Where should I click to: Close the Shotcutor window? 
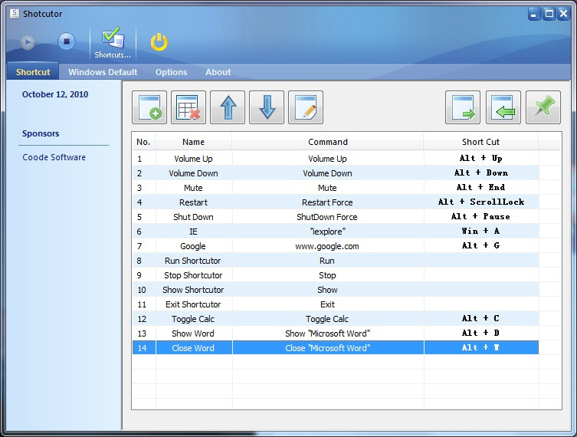point(564,14)
